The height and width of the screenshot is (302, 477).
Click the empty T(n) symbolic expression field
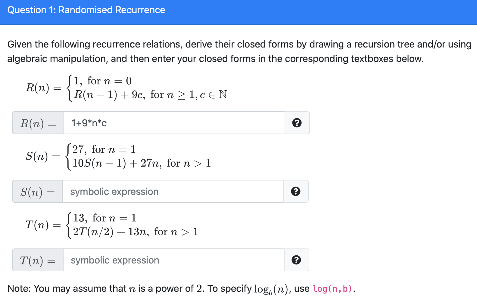[x=174, y=260]
